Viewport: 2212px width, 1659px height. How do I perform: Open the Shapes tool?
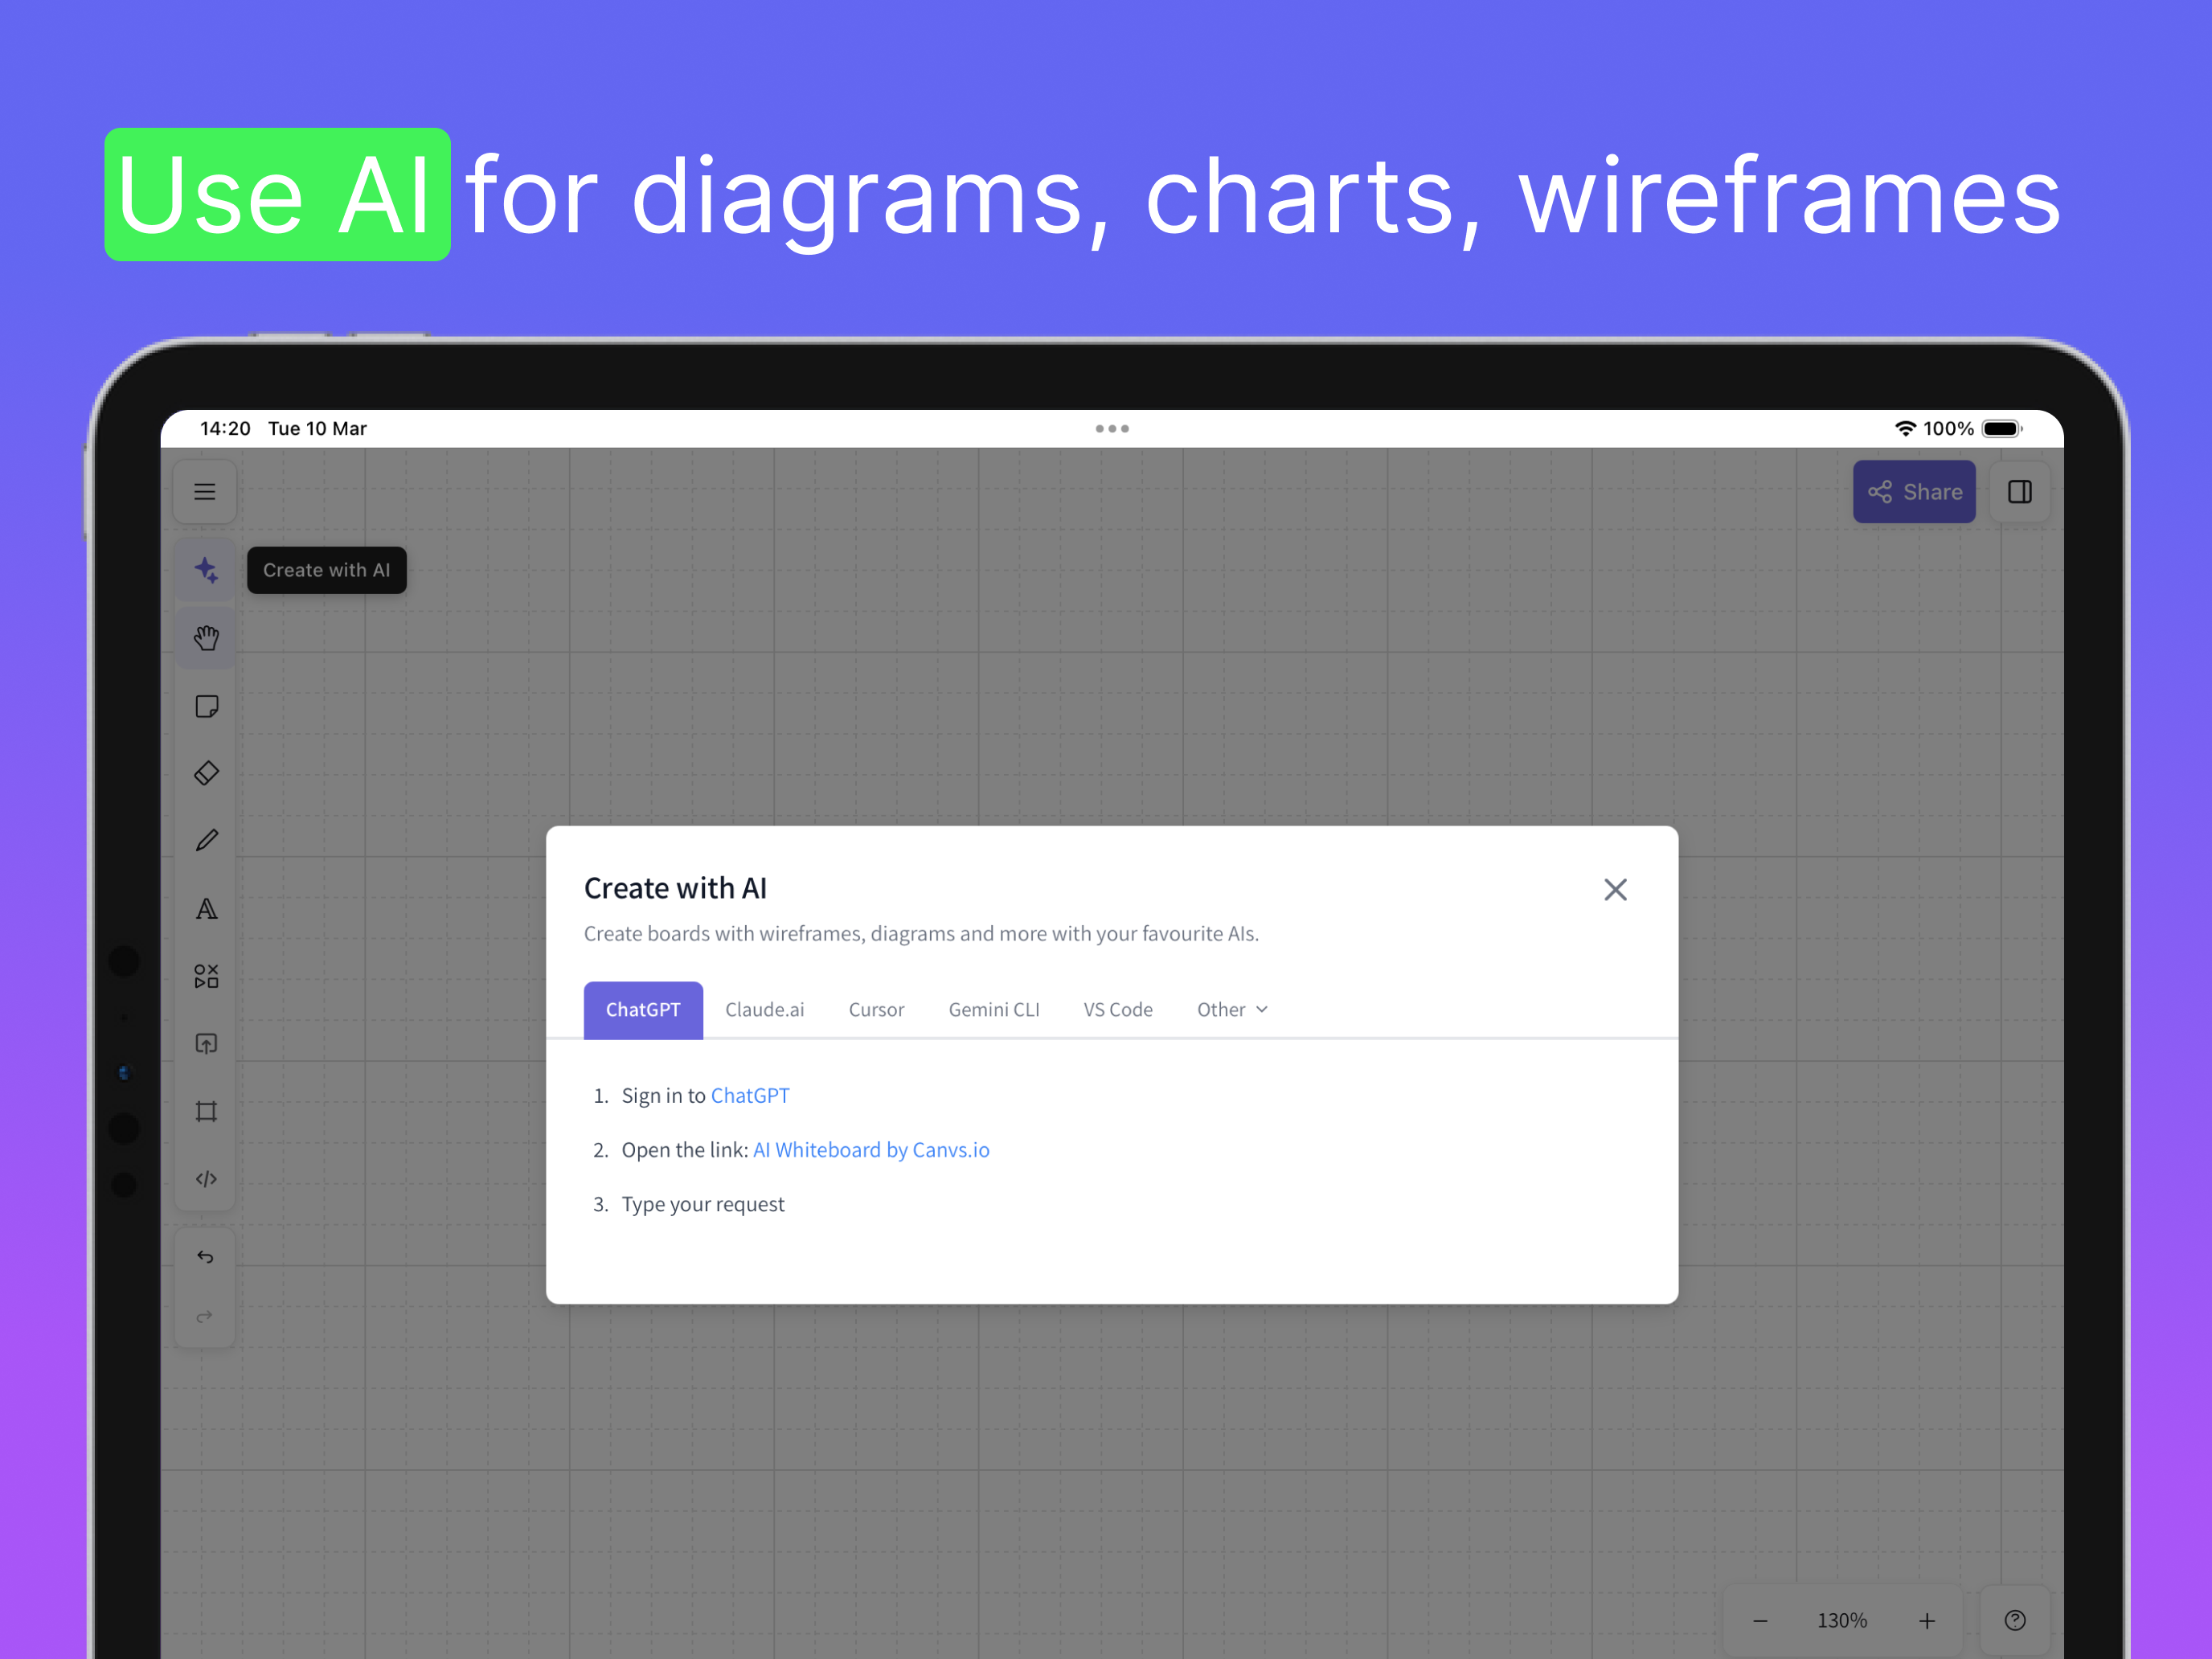tap(206, 976)
